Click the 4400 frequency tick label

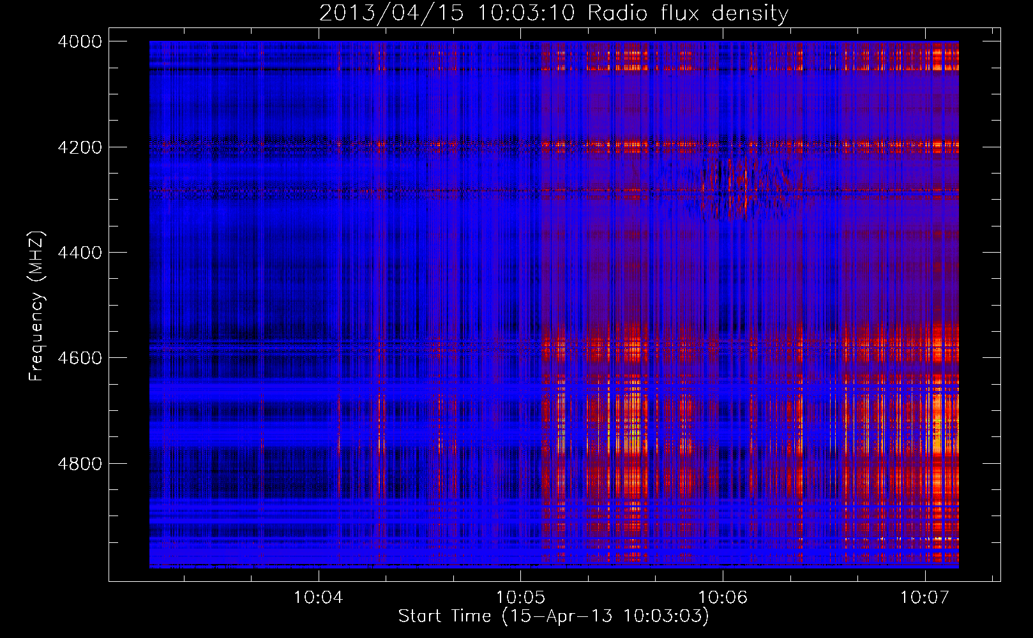(80, 253)
